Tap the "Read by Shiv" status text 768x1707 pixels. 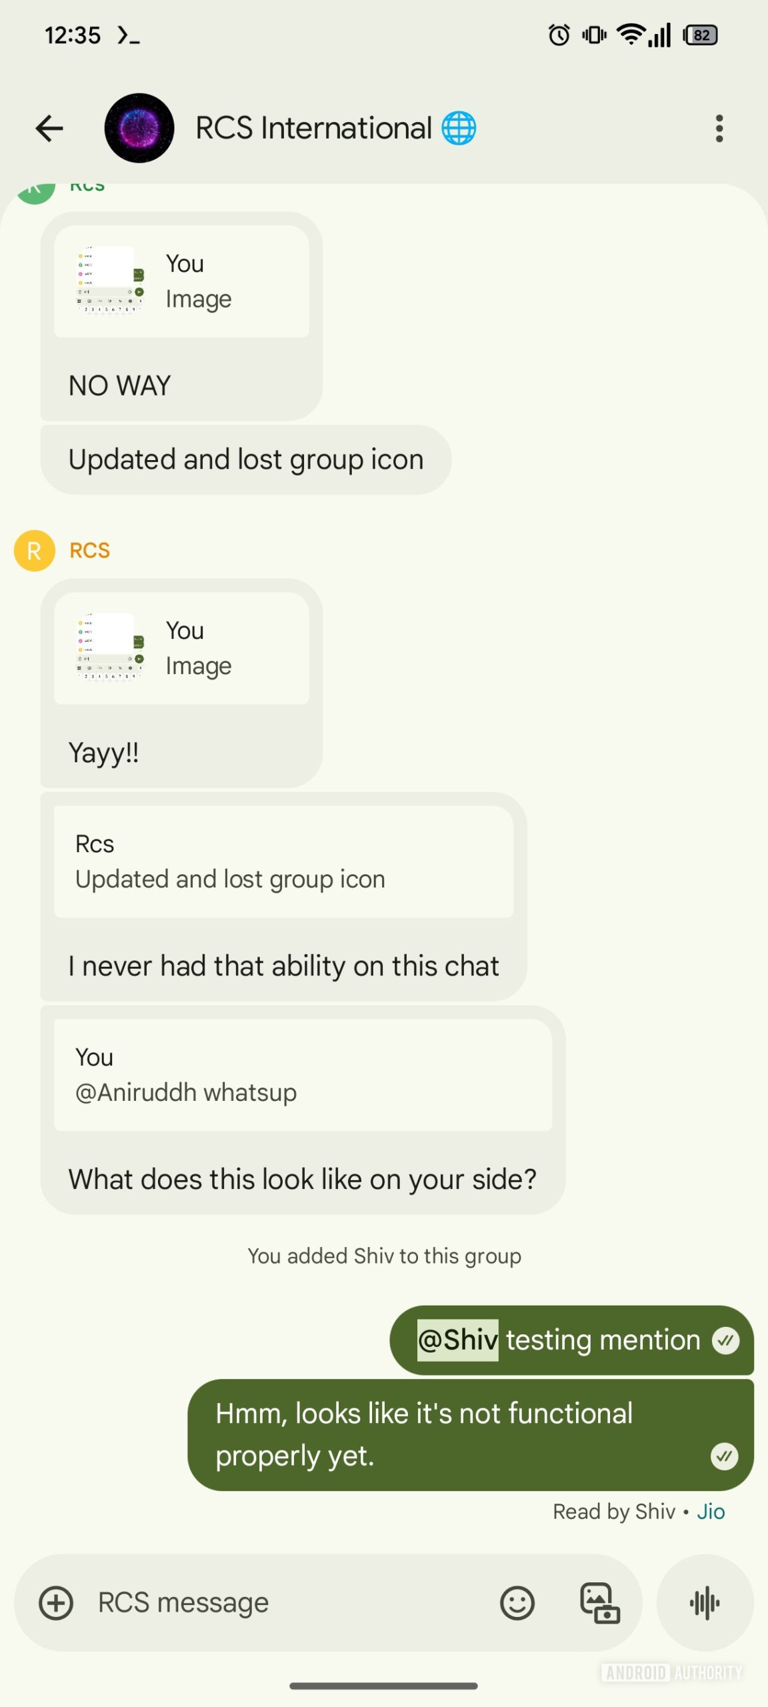click(614, 1512)
